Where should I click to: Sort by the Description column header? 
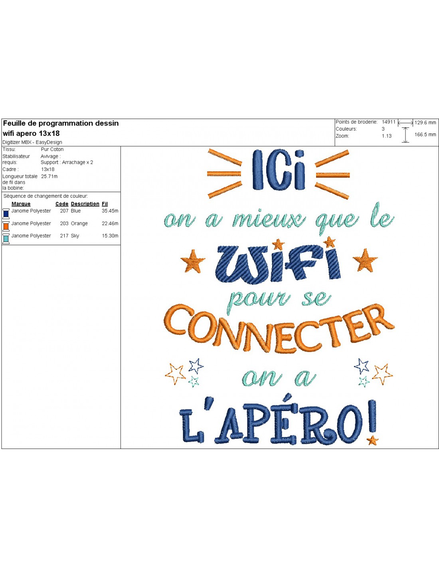click(85, 204)
